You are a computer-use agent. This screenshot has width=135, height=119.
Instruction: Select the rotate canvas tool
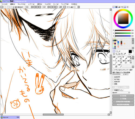click(119, 54)
